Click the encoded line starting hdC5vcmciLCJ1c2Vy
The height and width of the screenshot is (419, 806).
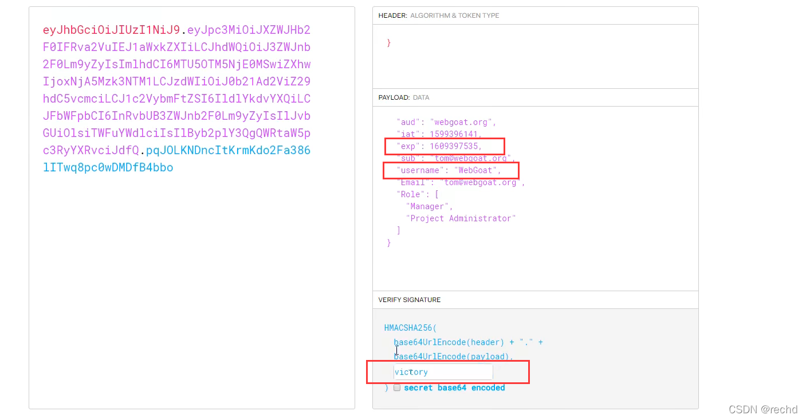click(176, 99)
